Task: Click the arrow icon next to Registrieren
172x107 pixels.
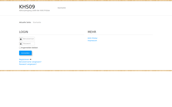Action: click(x=30, y=59)
